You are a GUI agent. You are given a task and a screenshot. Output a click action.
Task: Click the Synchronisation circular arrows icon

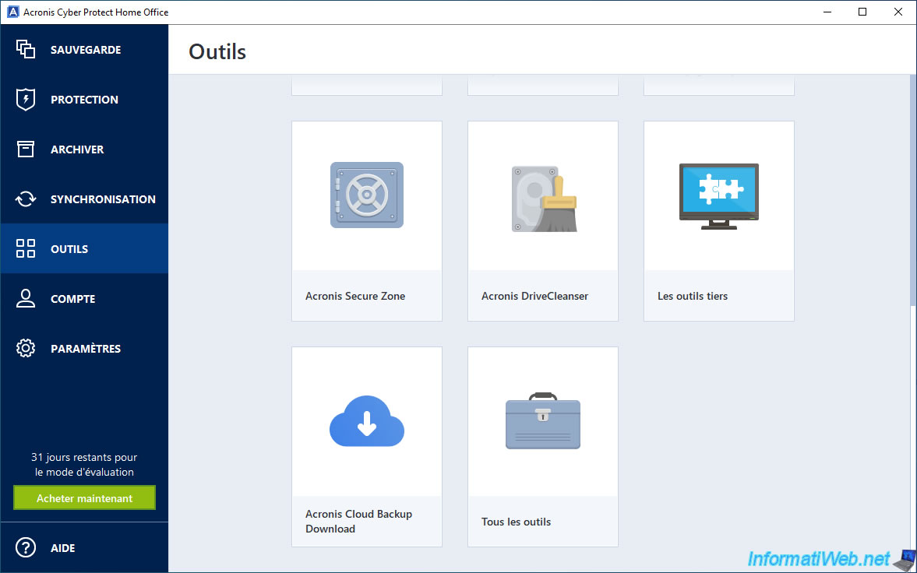(26, 199)
